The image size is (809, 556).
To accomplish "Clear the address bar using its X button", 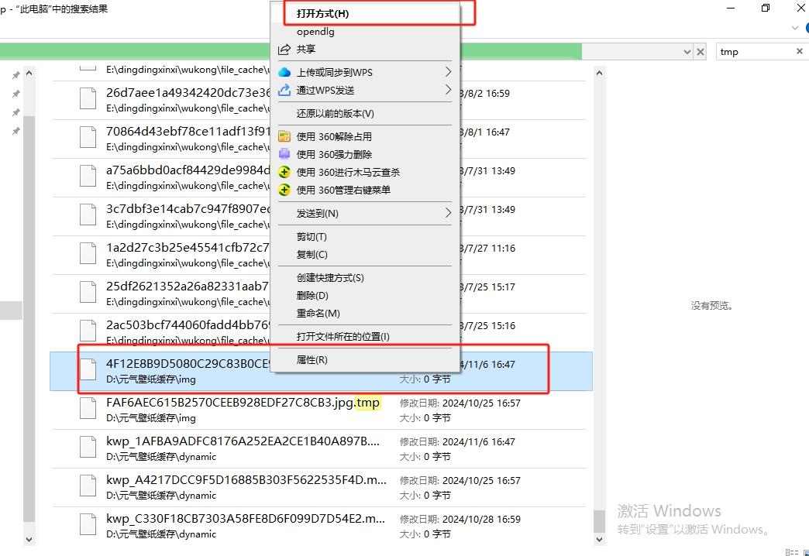I will 701,51.
